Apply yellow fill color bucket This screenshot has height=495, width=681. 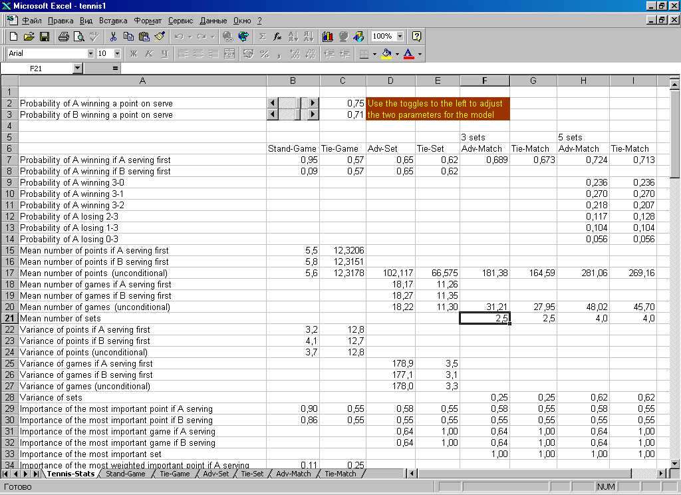pos(386,54)
